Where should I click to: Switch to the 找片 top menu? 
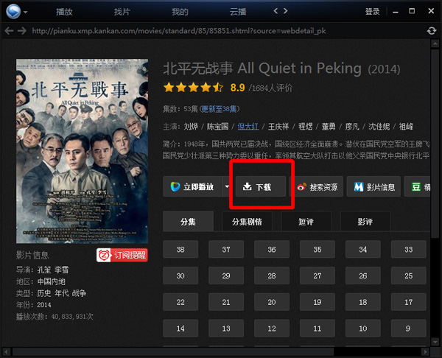(x=122, y=12)
